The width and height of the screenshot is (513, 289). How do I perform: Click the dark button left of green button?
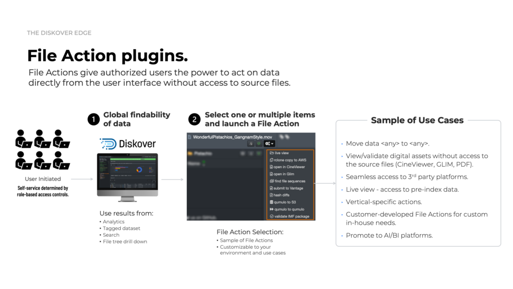point(250,143)
